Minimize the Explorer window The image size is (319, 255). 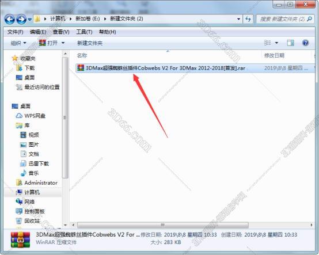coord(279,4)
